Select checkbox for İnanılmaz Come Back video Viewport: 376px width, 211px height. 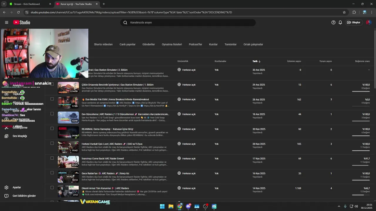52,158
